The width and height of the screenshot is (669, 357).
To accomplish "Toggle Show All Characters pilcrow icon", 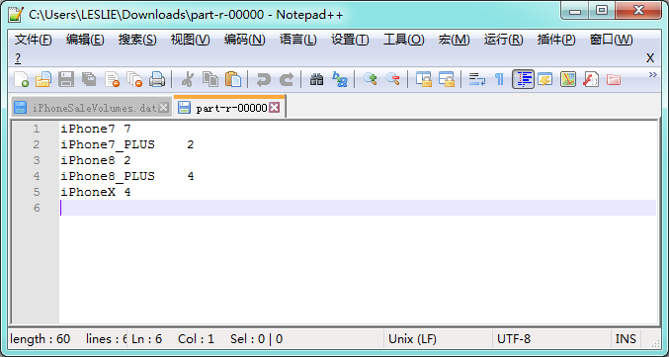I will click(x=499, y=79).
